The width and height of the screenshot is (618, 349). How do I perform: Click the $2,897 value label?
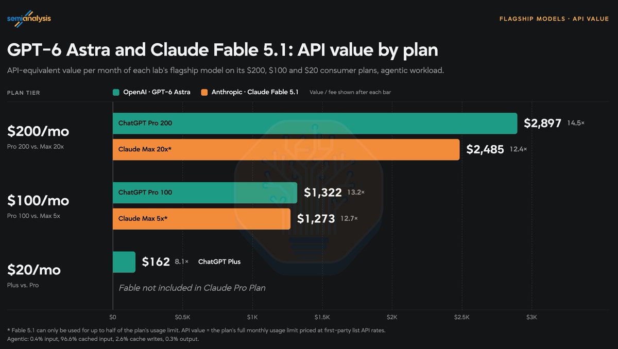[542, 124]
